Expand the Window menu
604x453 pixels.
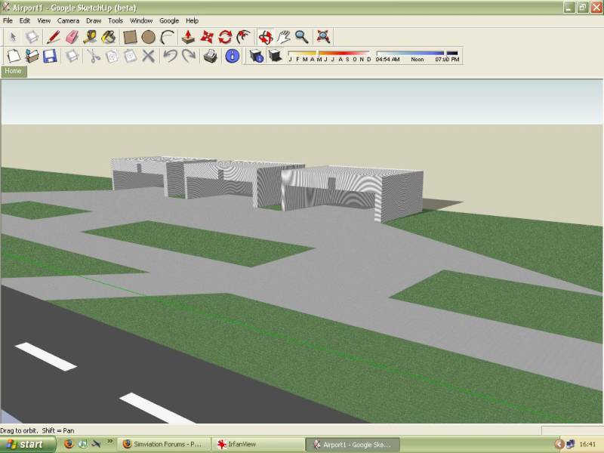click(141, 21)
